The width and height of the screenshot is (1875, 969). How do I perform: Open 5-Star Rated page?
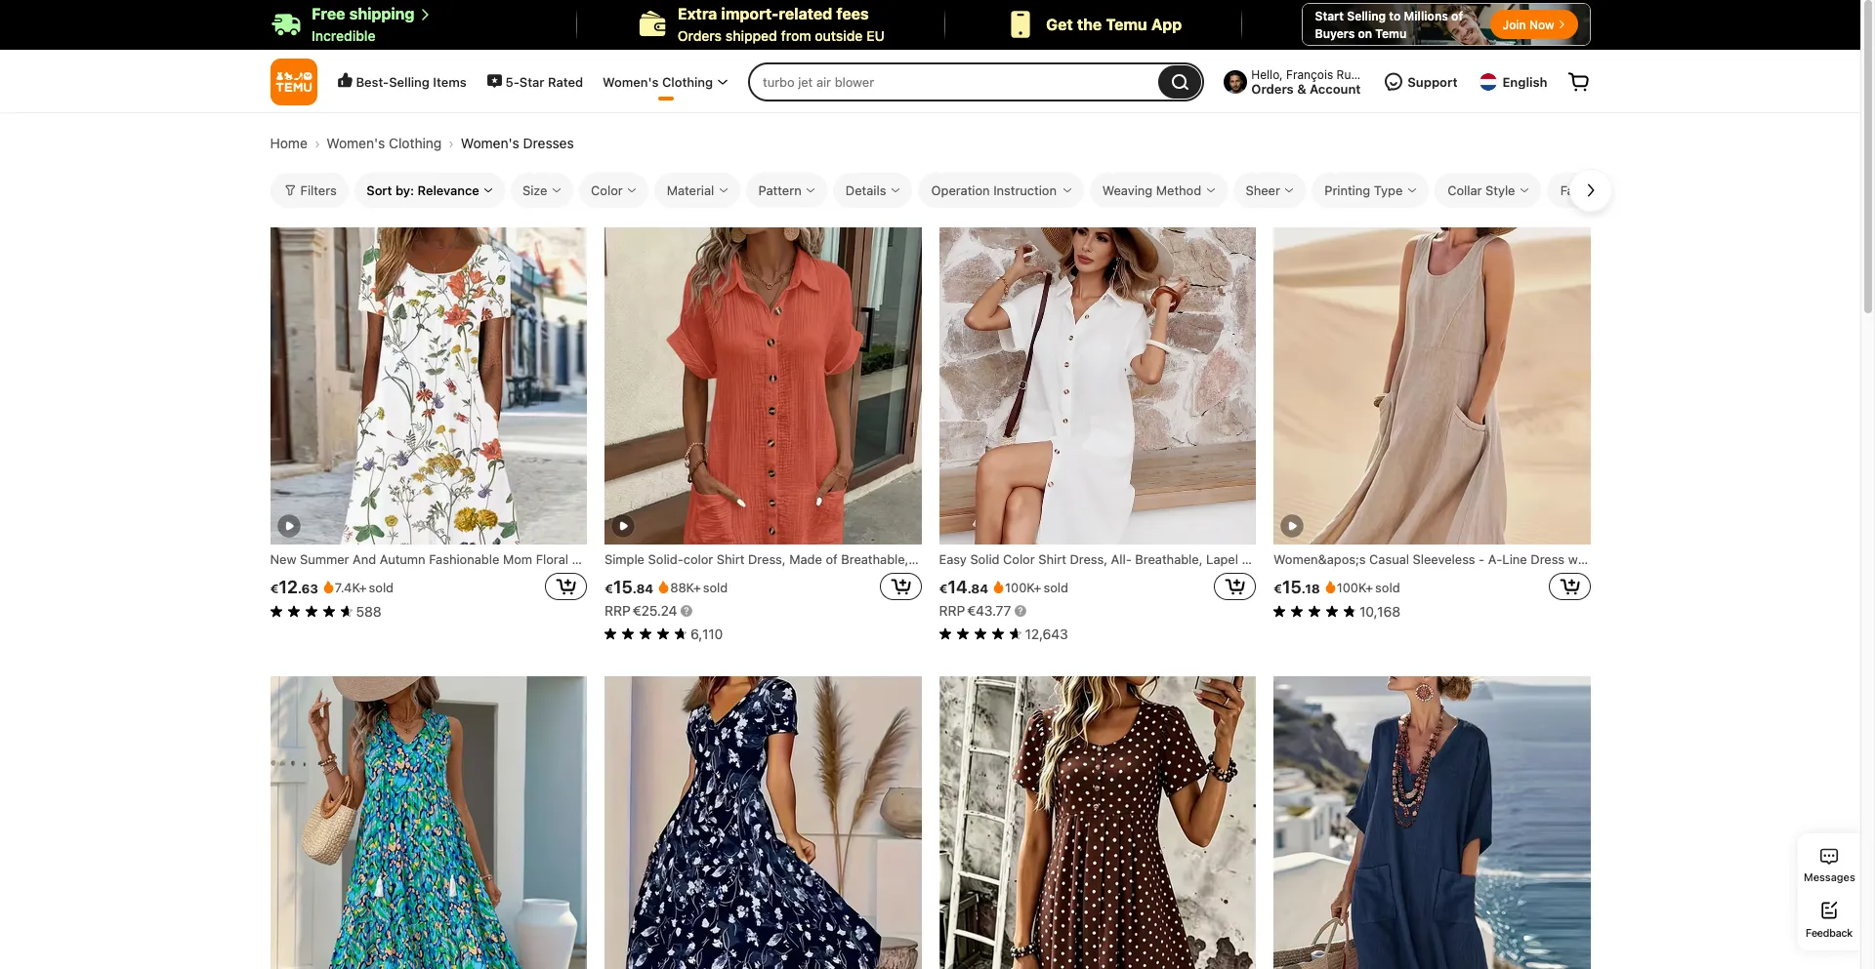click(535, 82)
